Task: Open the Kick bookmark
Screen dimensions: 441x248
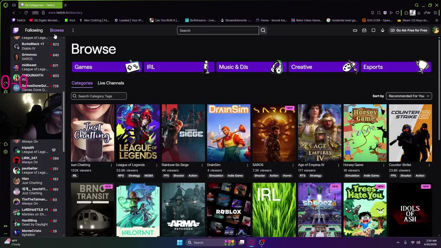Action: tap(70, 20)
